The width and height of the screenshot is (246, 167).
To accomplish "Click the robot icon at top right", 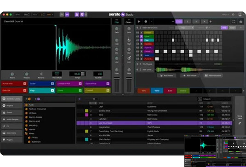I will [x=241, y=22].
